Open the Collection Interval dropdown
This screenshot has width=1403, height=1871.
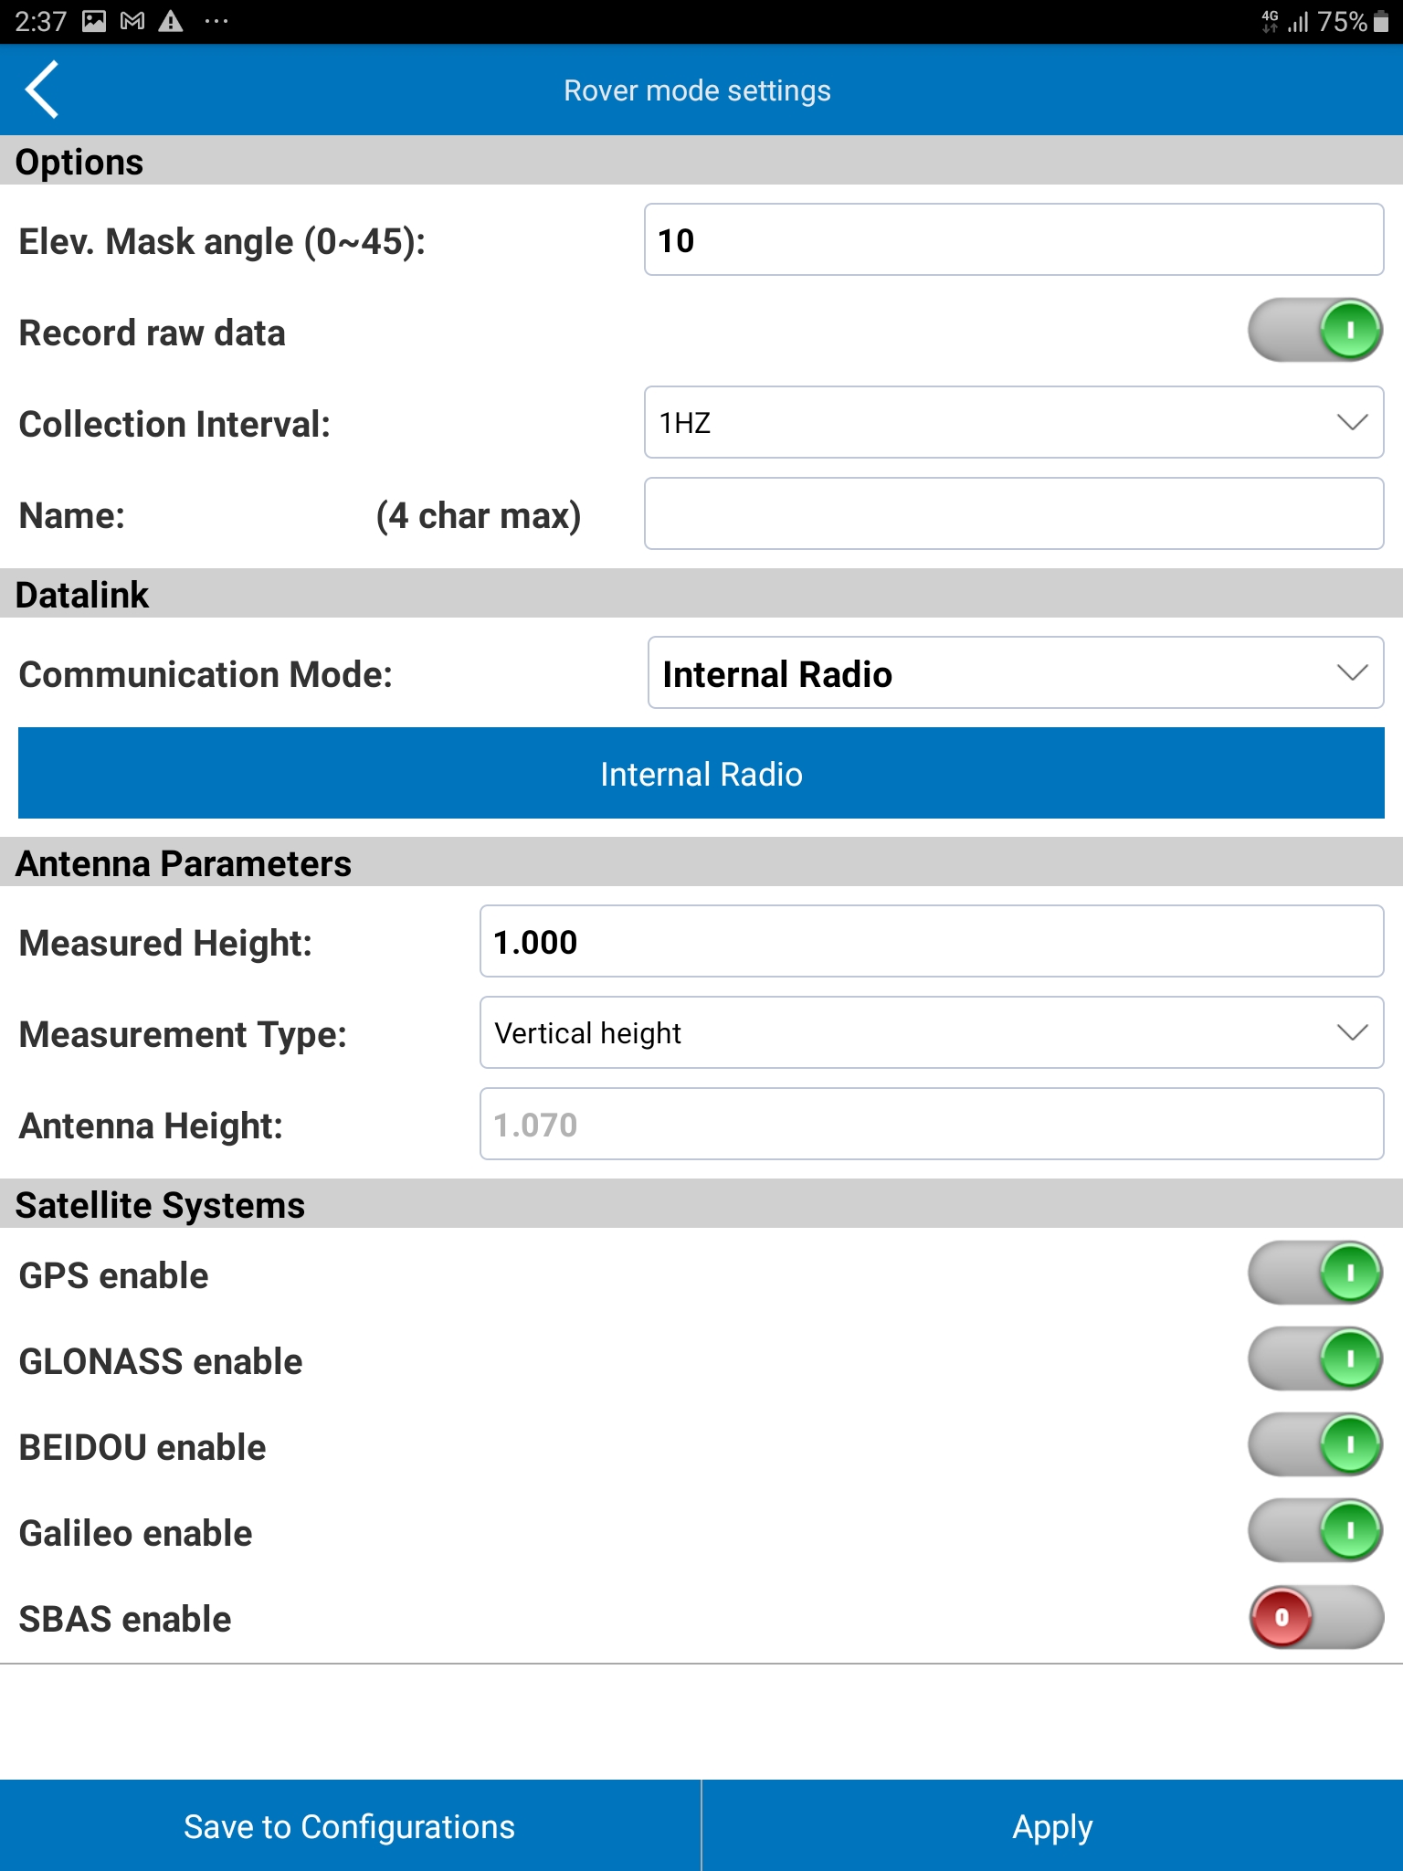point(1013,422)
